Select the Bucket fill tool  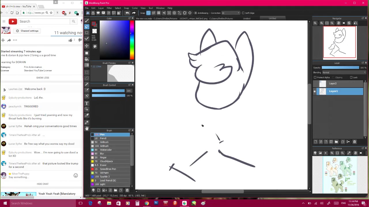click(86, 59)
